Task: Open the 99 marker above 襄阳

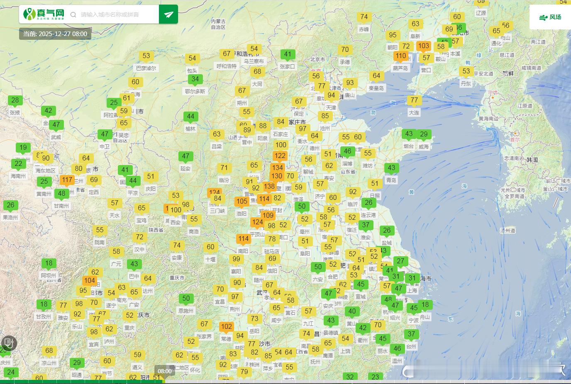Action: 236,260
